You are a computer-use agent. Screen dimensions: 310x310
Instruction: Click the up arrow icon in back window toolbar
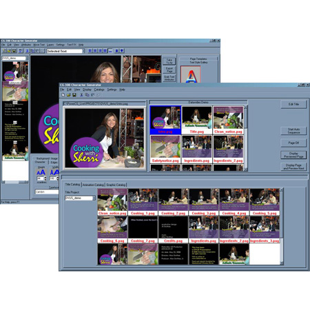pyautogui.click(x=122, y=51)
